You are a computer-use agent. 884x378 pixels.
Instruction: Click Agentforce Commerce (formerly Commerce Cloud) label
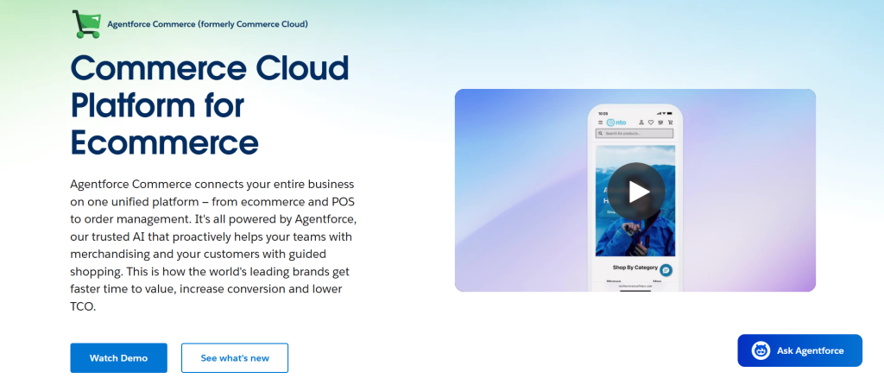point(207,24)
